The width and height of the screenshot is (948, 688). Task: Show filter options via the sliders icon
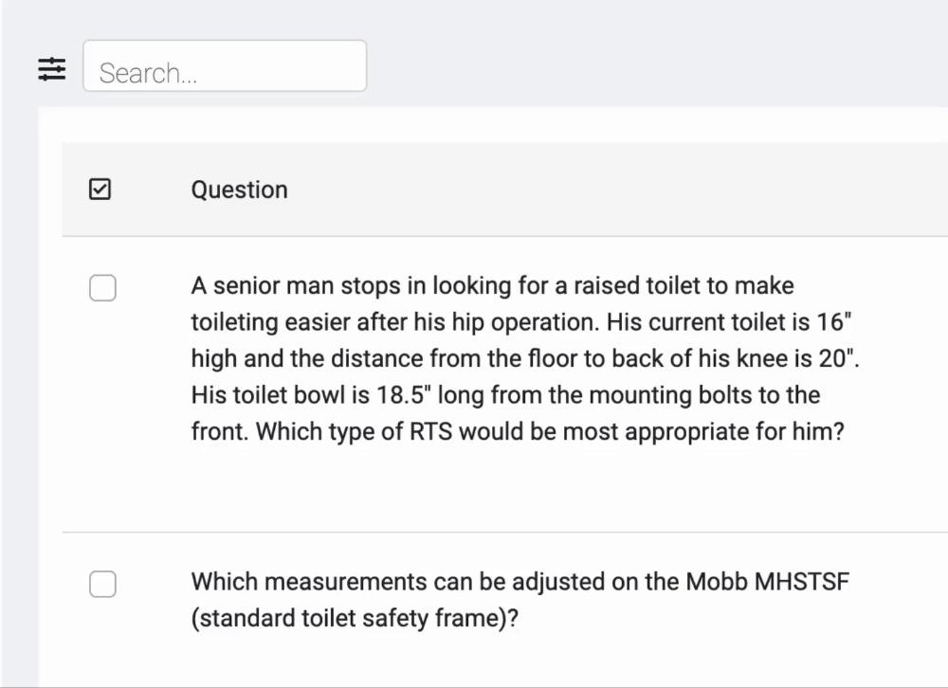tap(51, 69)
